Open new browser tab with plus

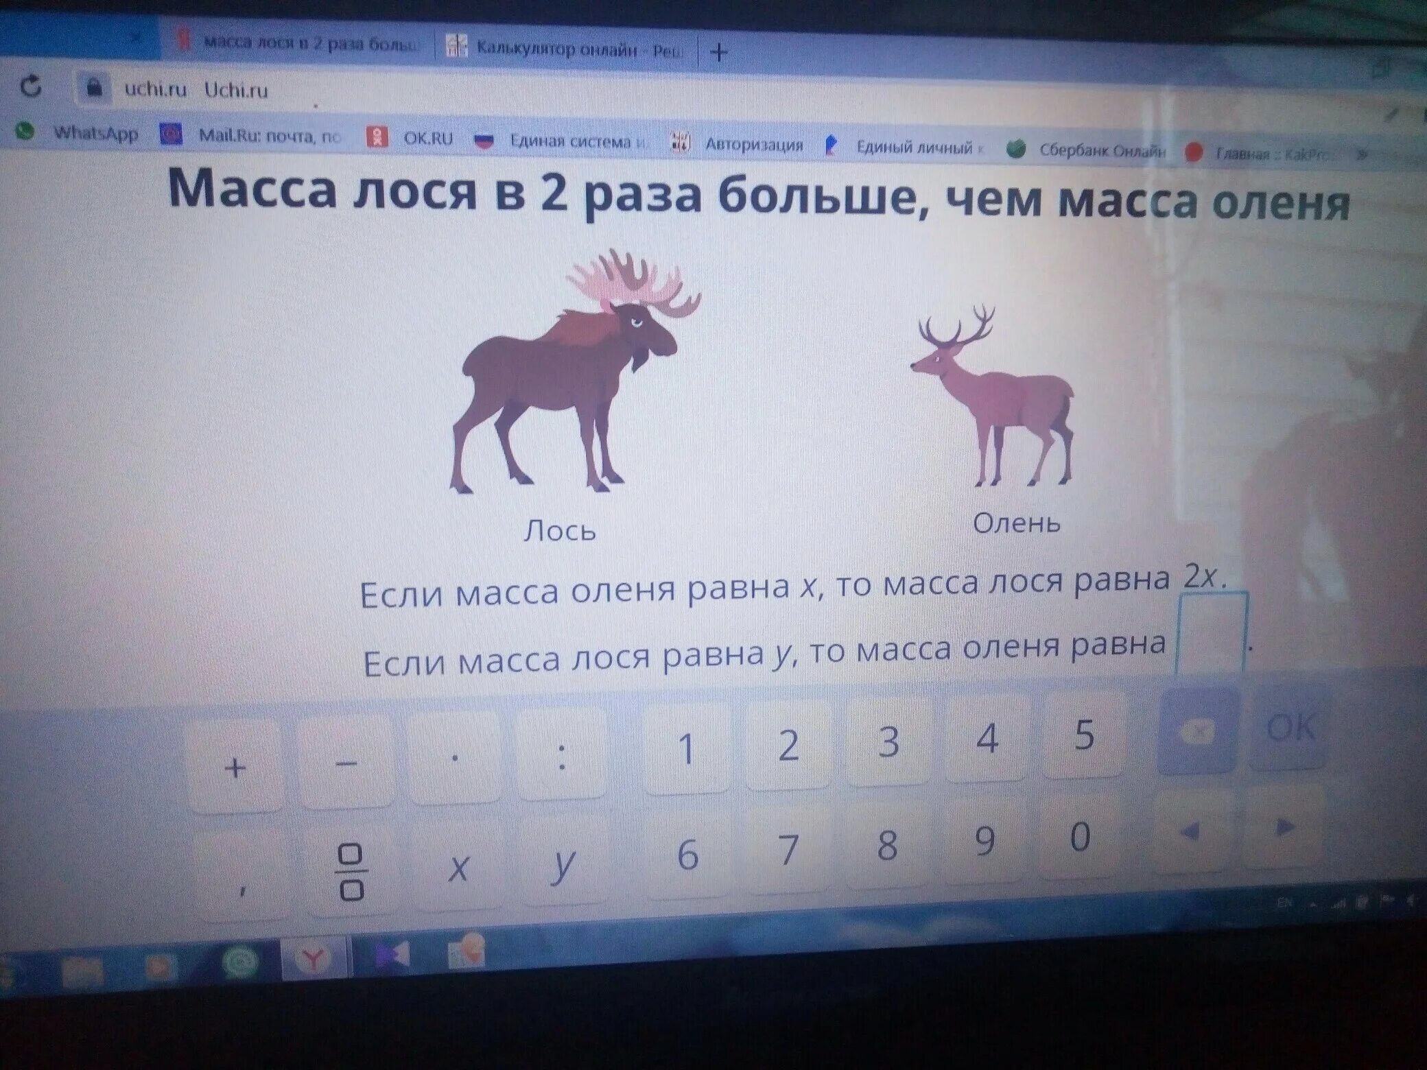coord(718,52)
